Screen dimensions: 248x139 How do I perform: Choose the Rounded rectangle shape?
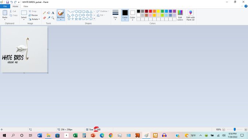click(x=84, y=12)
